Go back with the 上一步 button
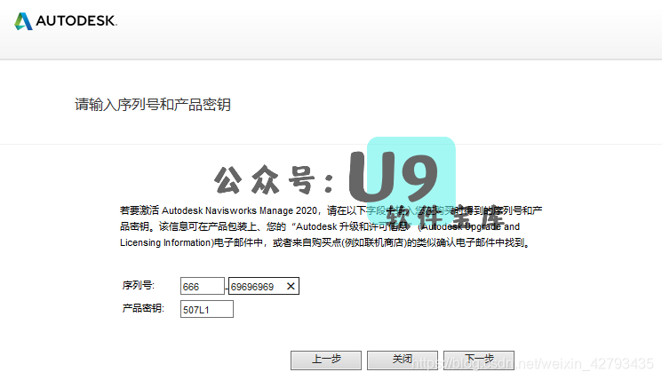662x380 pixels. [x=325, y=360]
